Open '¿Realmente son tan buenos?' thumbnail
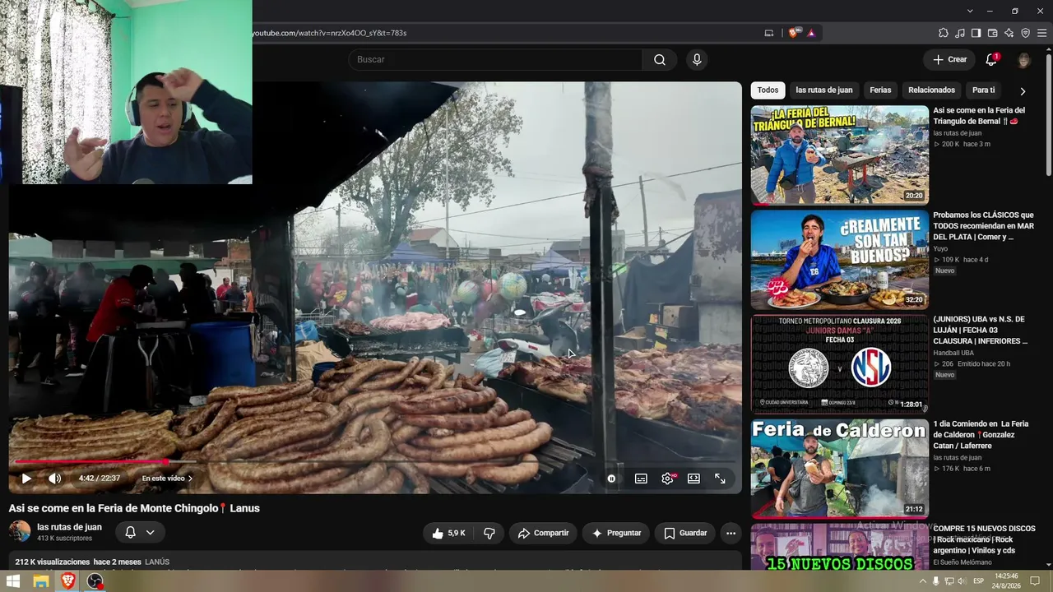1053x592 pixels. (x=839, y=259)
